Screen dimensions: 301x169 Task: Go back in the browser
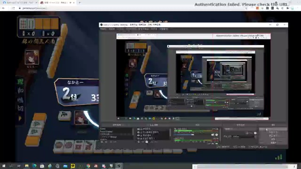pos(3,8)
